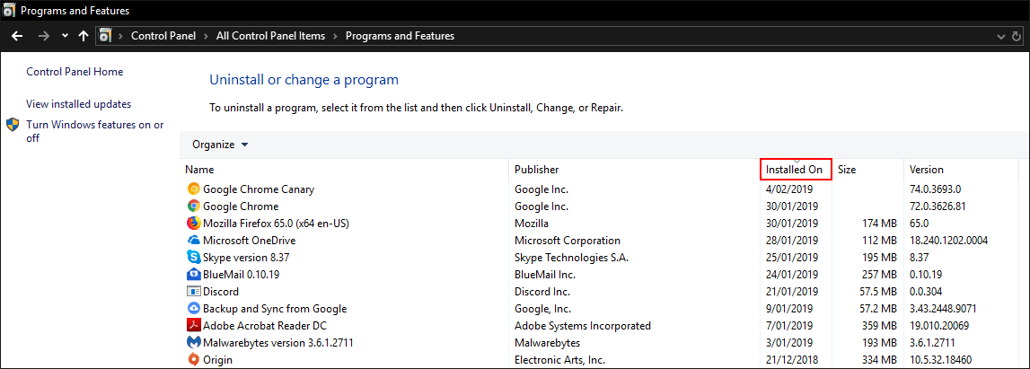Click the Google Chrome Canary icon
The width and height of the screenshot is (1030, 369).
tap(194, 189)
